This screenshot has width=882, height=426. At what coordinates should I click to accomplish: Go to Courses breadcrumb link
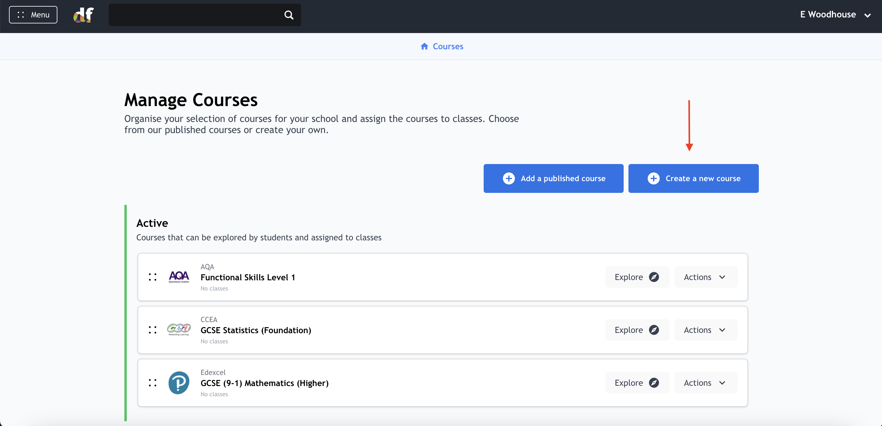click(x=448, y=46)
